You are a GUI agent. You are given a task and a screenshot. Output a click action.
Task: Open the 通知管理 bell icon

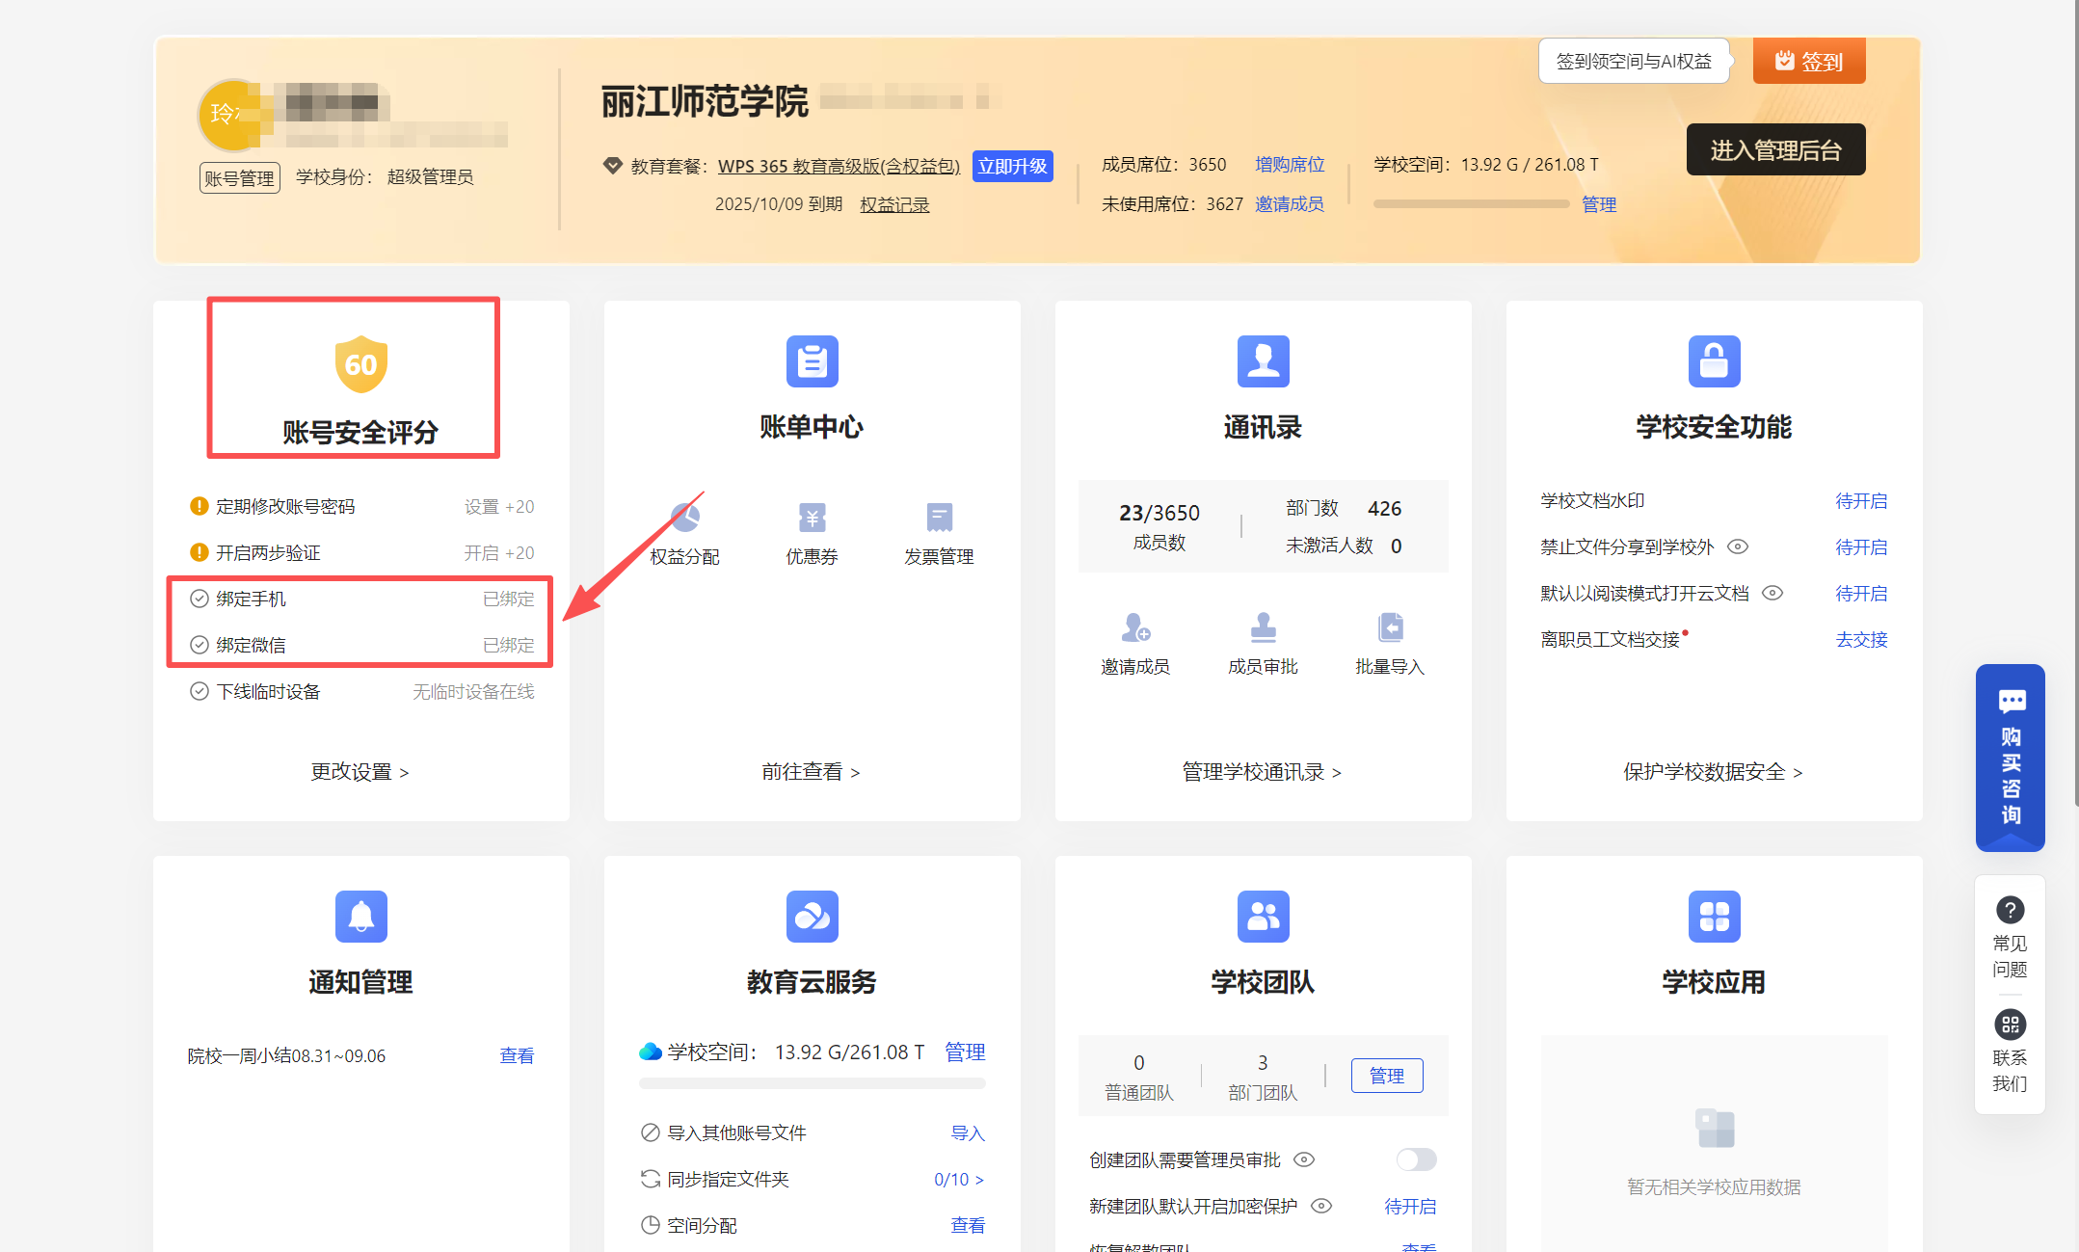click(360, 917)
